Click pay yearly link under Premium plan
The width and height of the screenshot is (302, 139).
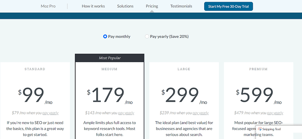(x=275, y=113)
